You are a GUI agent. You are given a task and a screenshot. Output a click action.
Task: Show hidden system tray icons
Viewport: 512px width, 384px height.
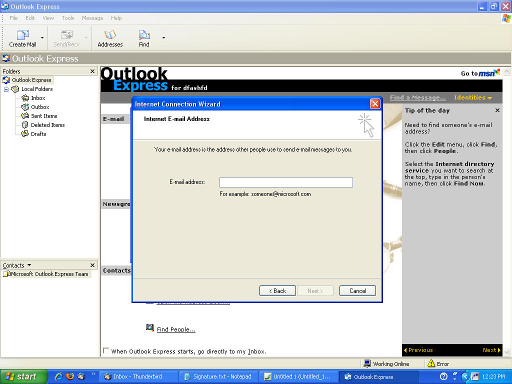tap(465, 376)
